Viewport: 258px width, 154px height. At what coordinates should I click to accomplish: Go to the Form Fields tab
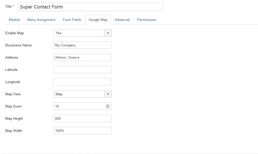pos(72,20)
